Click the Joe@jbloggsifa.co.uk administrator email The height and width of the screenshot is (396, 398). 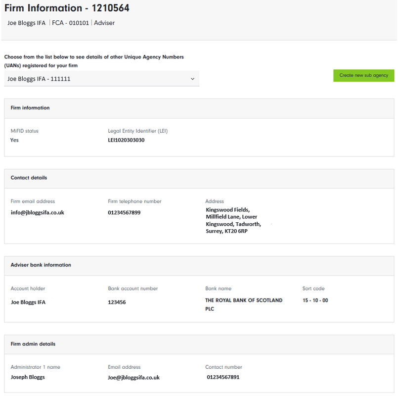tap(133, 377)
